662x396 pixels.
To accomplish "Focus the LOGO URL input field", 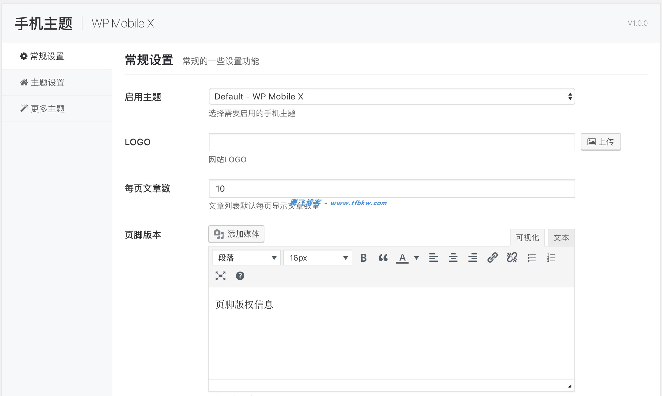I will 392,142.
